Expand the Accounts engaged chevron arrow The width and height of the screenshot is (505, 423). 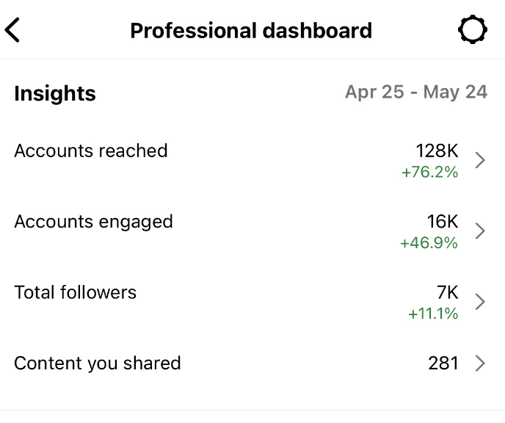click(x=480, y=231)
